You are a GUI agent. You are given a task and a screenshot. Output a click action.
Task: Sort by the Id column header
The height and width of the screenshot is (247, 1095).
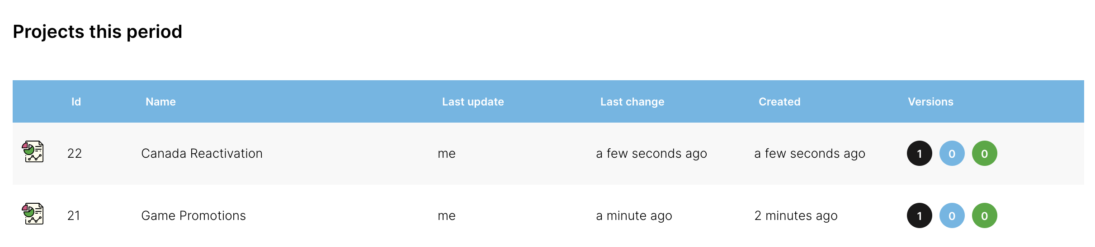pos(76,102)
